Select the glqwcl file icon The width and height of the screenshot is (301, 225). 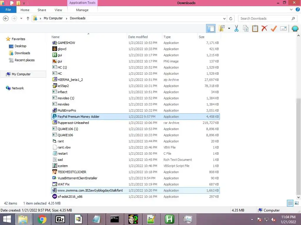54,49
